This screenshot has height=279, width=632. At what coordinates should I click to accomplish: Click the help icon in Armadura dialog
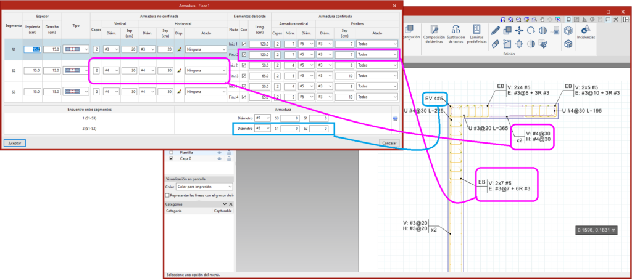[394, 119]
